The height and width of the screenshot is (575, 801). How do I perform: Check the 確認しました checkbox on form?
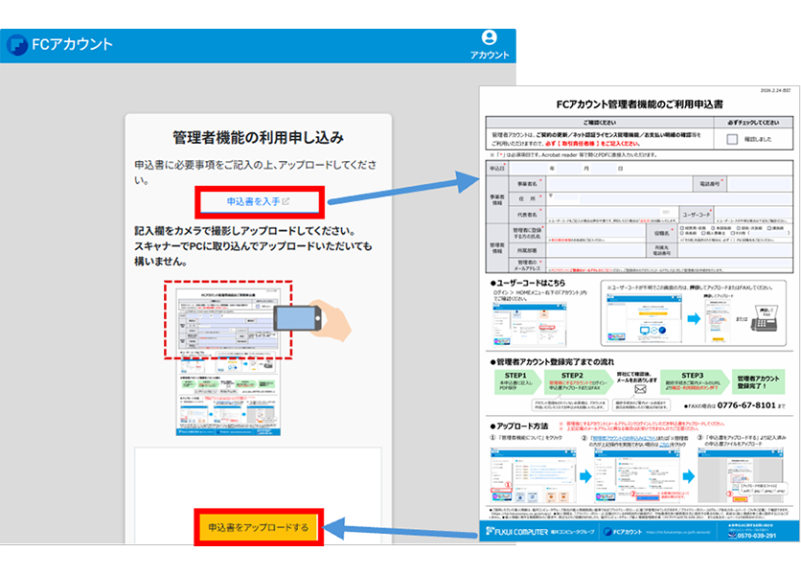732,139
